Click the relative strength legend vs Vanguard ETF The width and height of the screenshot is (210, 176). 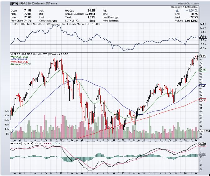pyautogui.click(x=55, y=24)
